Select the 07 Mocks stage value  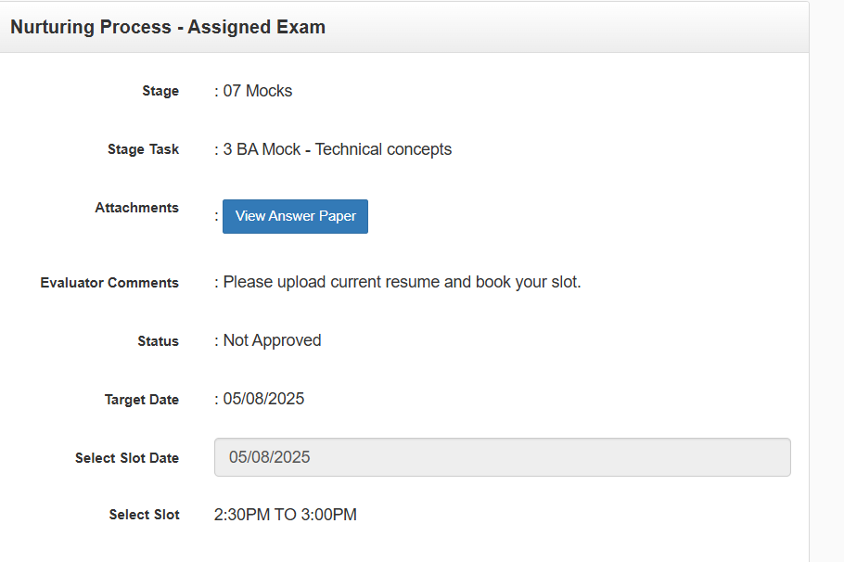(258, 91)
